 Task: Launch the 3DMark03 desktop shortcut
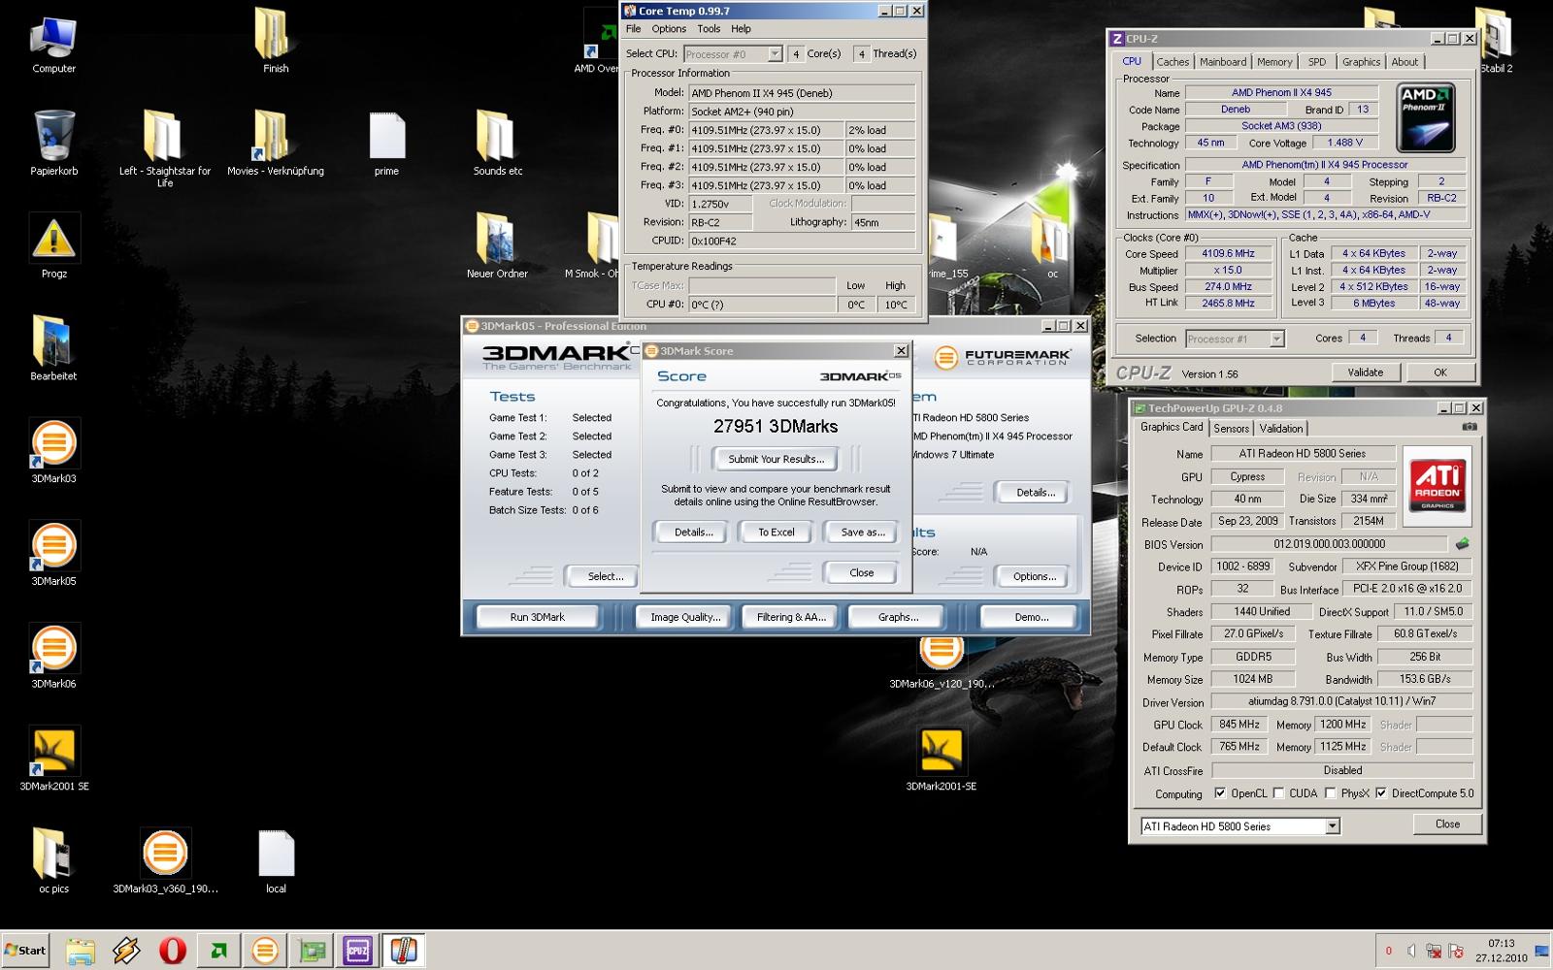[53, 450]
